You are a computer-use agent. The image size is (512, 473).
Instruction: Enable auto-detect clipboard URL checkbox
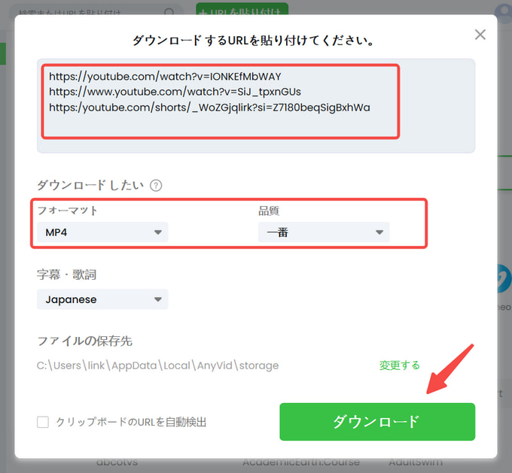[43, 422]
